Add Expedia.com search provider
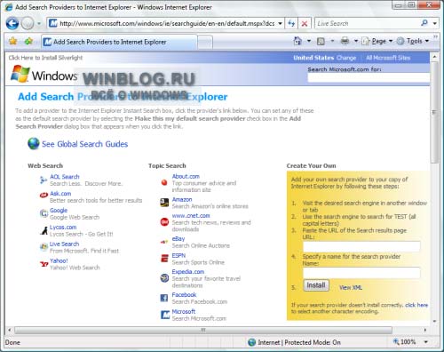The width and height of the screenshot is (444, 352). point(188,272)
